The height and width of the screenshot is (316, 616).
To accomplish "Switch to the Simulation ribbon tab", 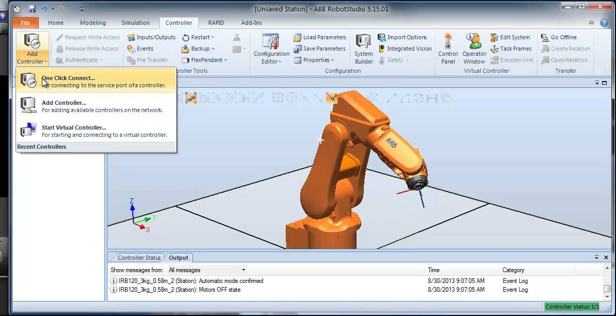I will pos(135,23).
